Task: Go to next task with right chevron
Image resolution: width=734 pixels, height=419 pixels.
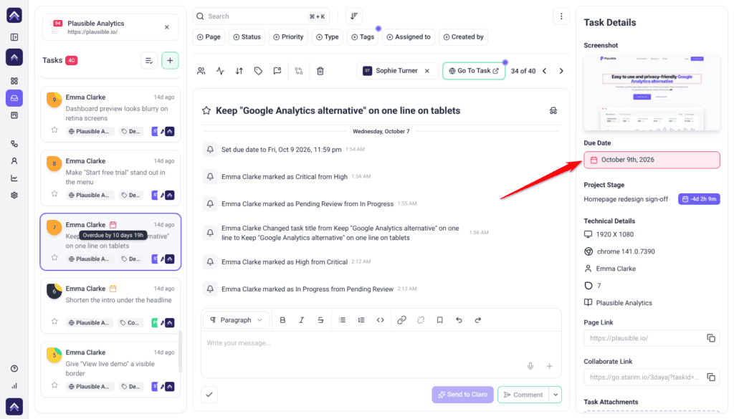Action: click(x=561, y=71)
